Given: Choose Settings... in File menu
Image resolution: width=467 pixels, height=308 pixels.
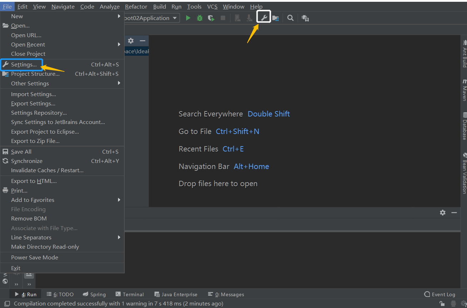Looking at the screenshot, I should (x=62, y=64).
